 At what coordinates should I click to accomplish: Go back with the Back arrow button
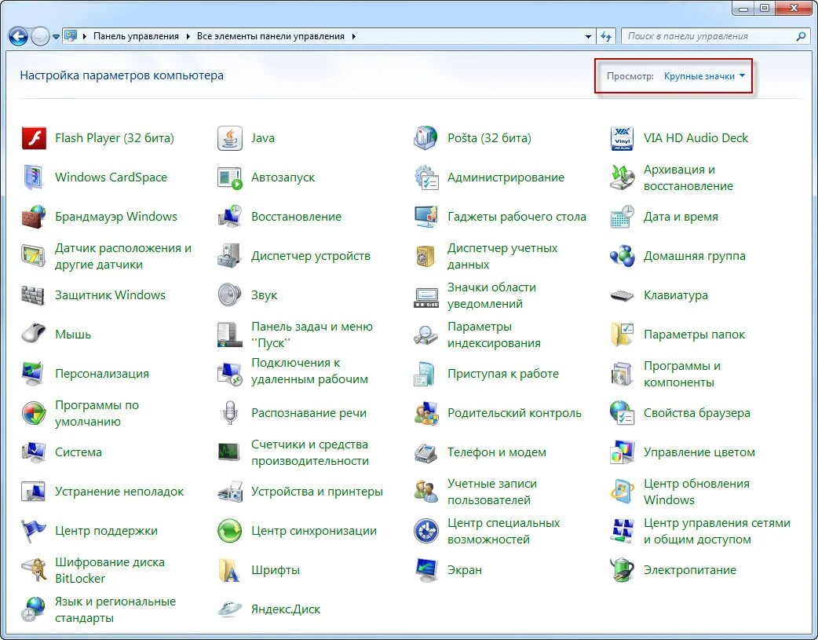point(18,37)
